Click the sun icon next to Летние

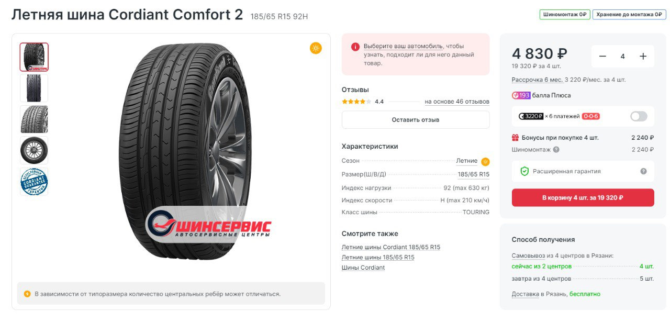click(485, 161)
